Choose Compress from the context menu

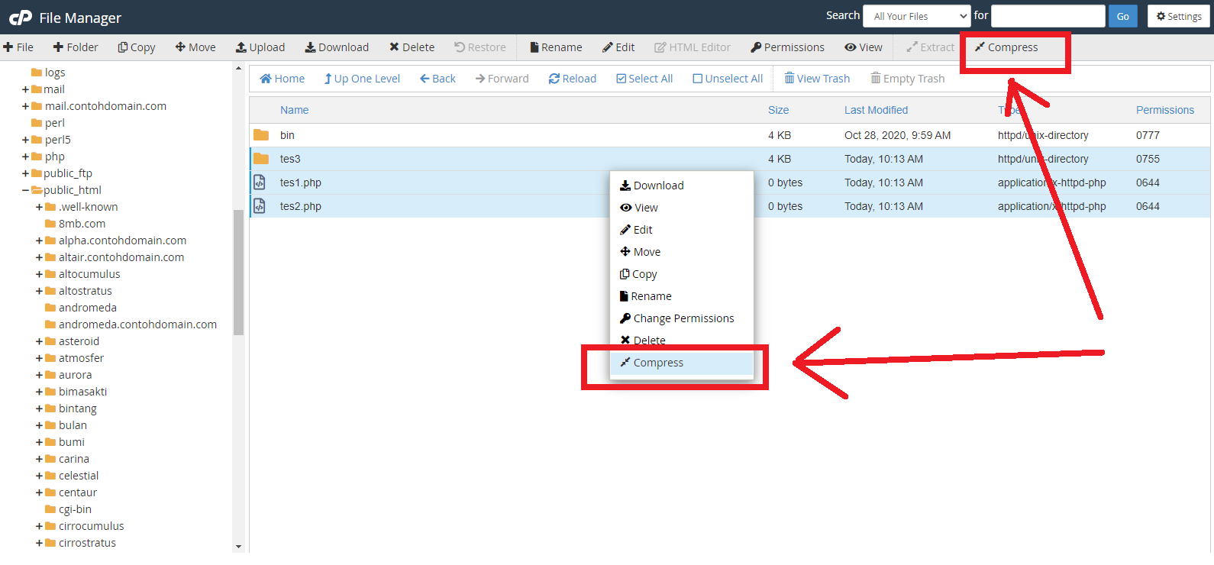pyautogui.click(x=657, y=363)
